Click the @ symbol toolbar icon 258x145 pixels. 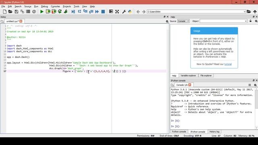tap(34, 12)
